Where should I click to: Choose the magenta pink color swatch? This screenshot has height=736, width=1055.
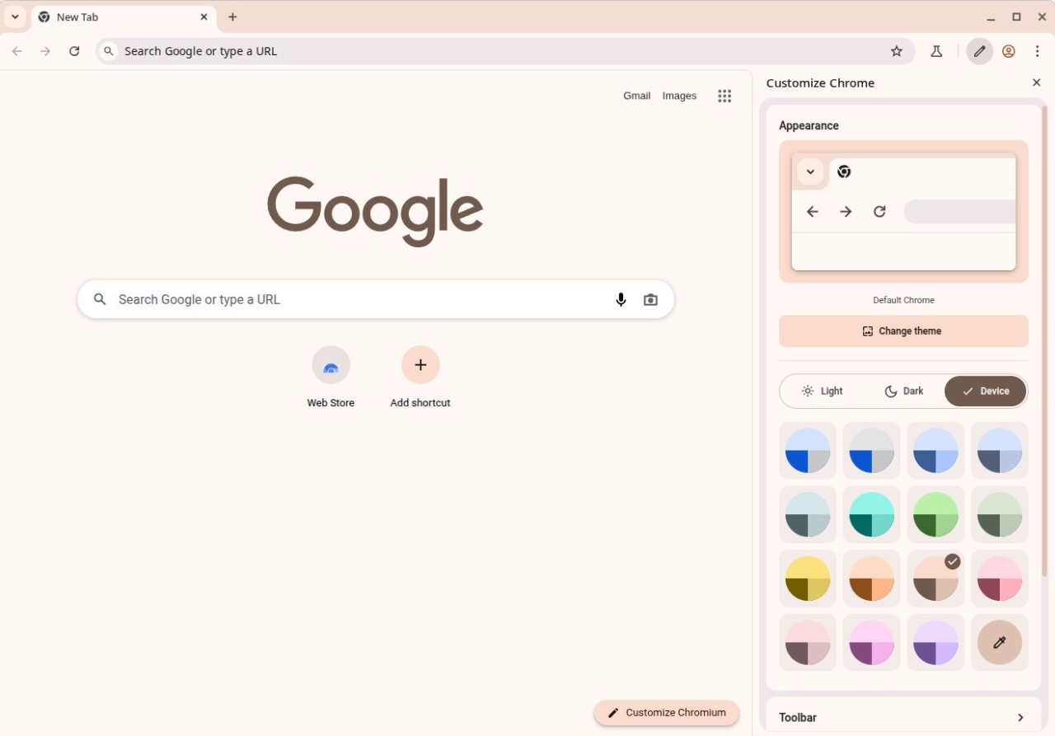[872, 642]
